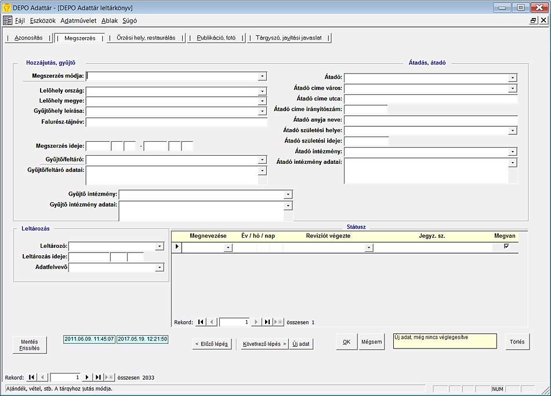551x396 pixels.
Task: Advance to next record in Státusz navigator
Action: pyautogui.click(x=256, y=322)
